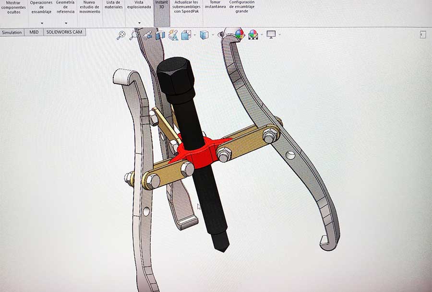Image resolution: width=432 pixels, height=292 pixels.
Task: Activate the Section View icon
Action: click(x=160, y=35)
